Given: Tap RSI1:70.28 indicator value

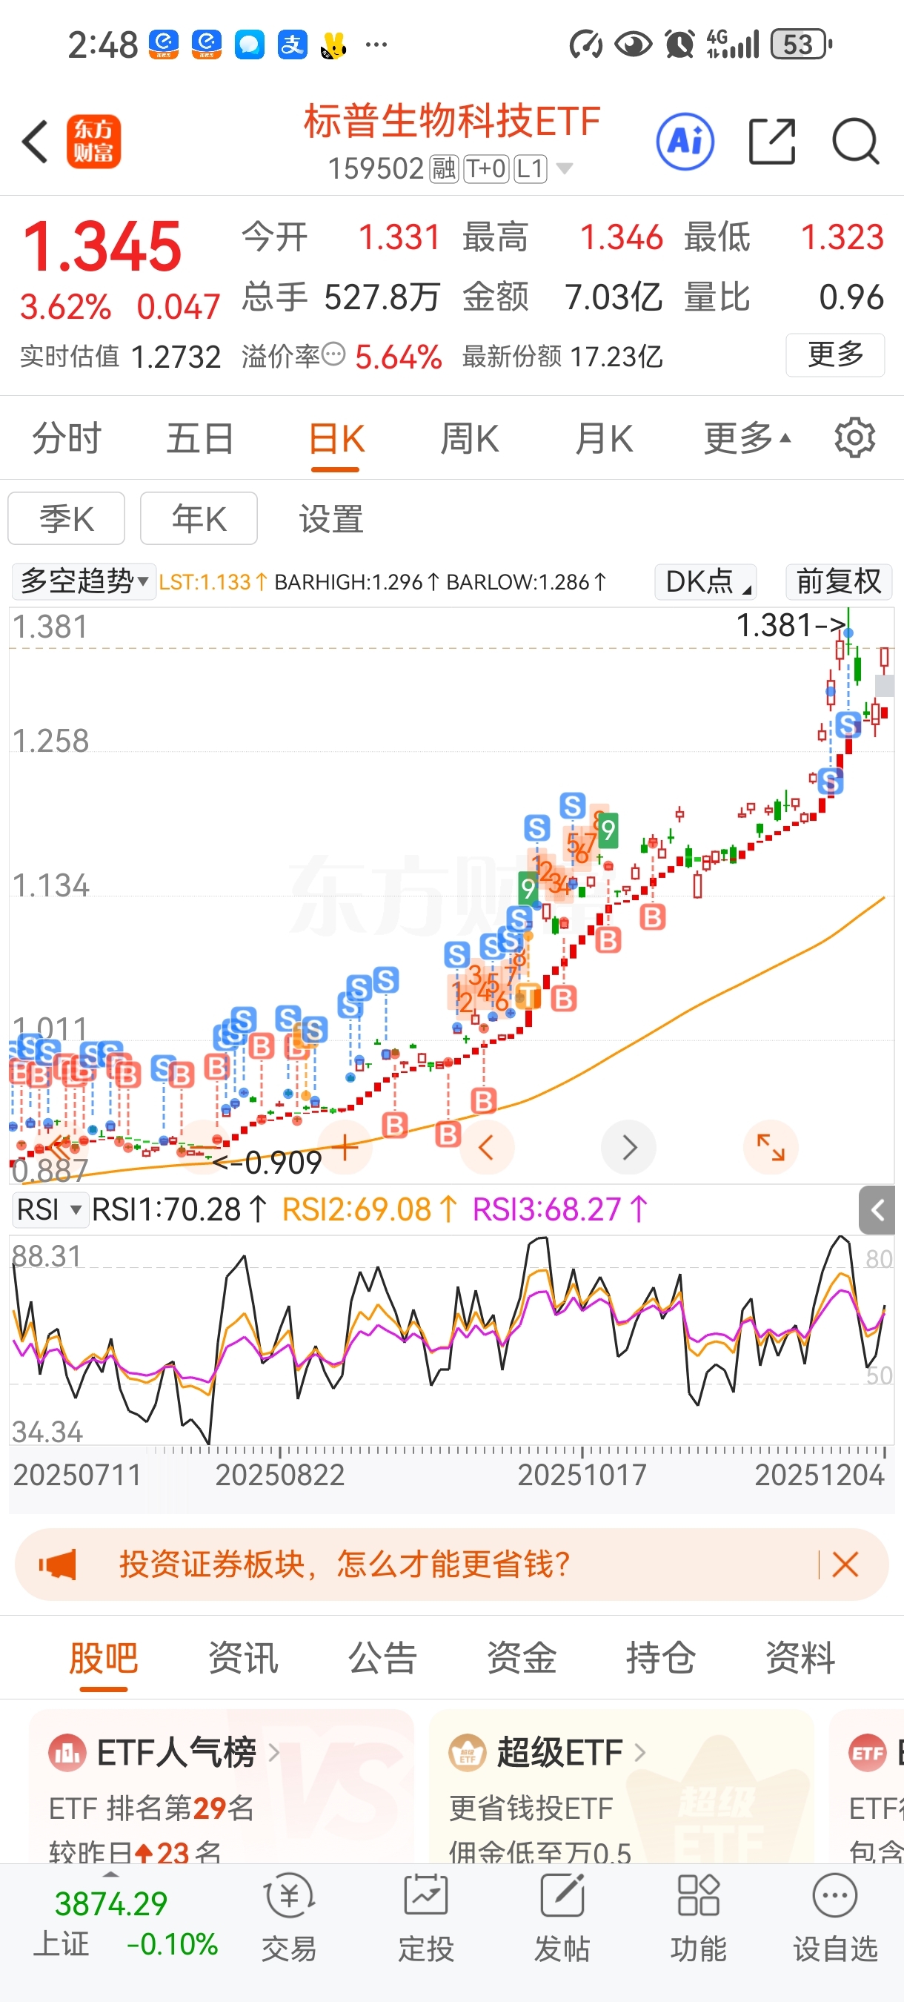Looking at the screenshot, I should click(x=180, y=1210).
